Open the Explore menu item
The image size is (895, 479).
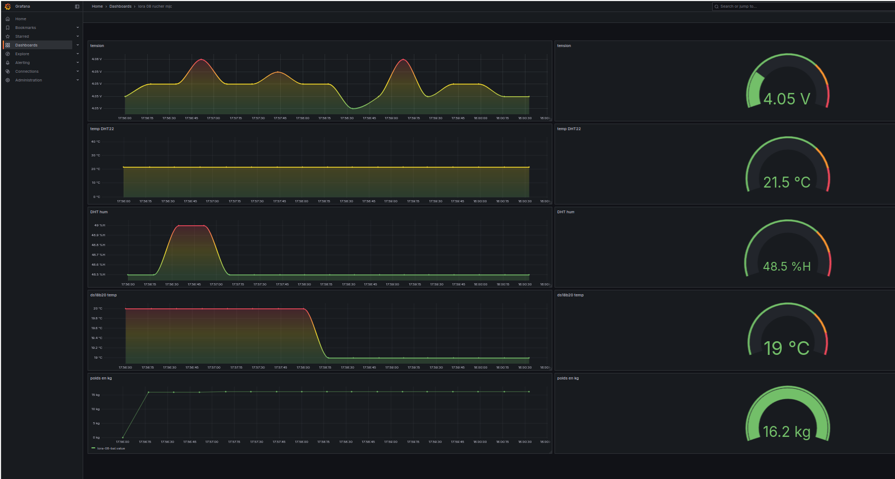coord(22,54)
